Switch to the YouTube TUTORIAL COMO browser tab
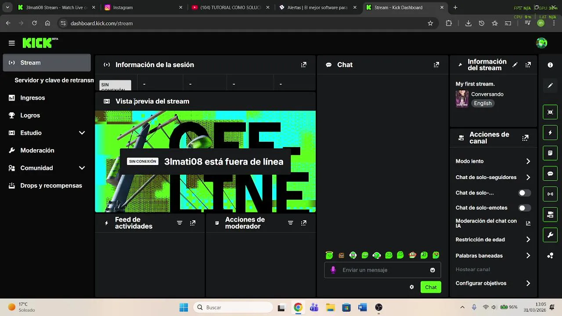Screen dimensions: 562x316 click(x=231, y=7)
